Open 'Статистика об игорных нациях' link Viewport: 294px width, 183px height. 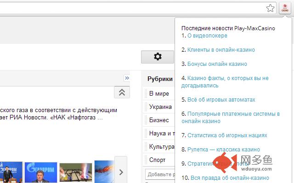pos(227,135)
